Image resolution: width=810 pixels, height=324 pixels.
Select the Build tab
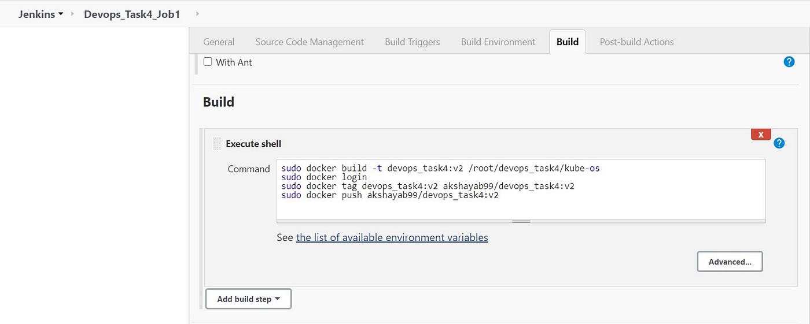568,42
